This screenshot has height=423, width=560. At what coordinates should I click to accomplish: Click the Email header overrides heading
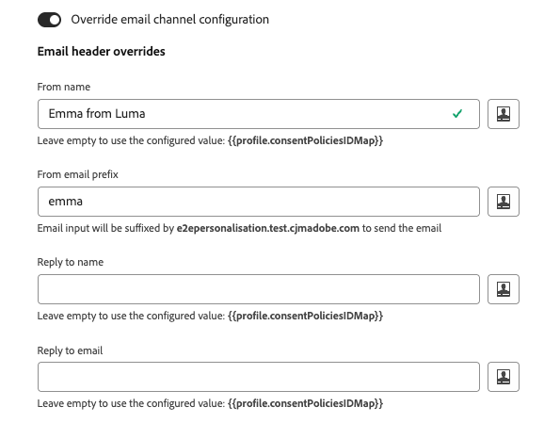tap(102, 52)
